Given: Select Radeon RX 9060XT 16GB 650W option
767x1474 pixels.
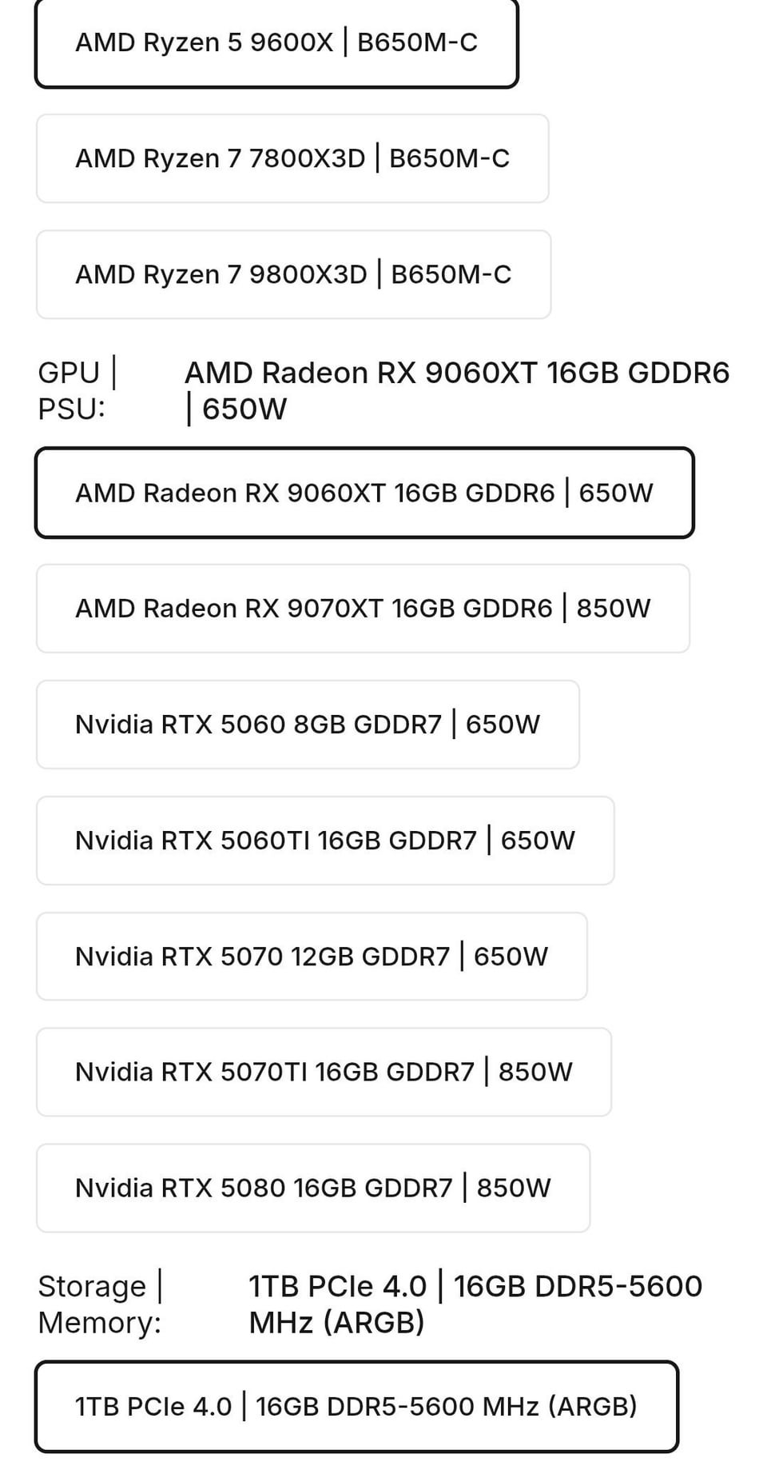Looking at the screenshot, I should coord(364,493).
